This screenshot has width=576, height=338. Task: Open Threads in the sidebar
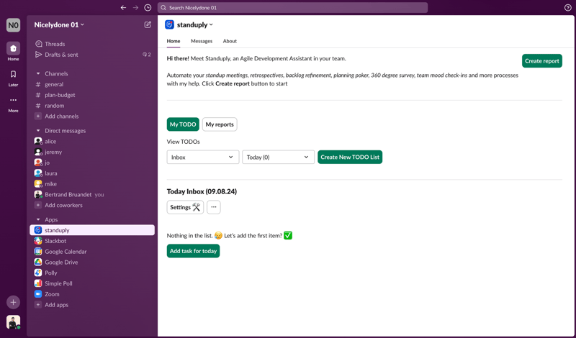(92, 44)
